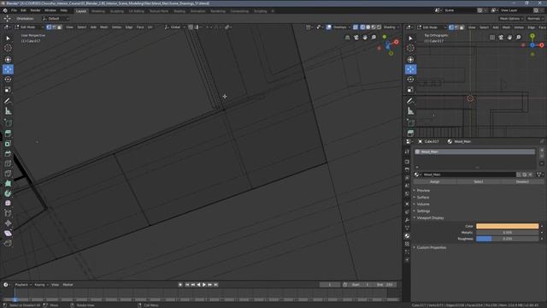Select the Scale tool in left viewport toolbar
This screenshot has width=547, height=308.
(x=8, y=90)
